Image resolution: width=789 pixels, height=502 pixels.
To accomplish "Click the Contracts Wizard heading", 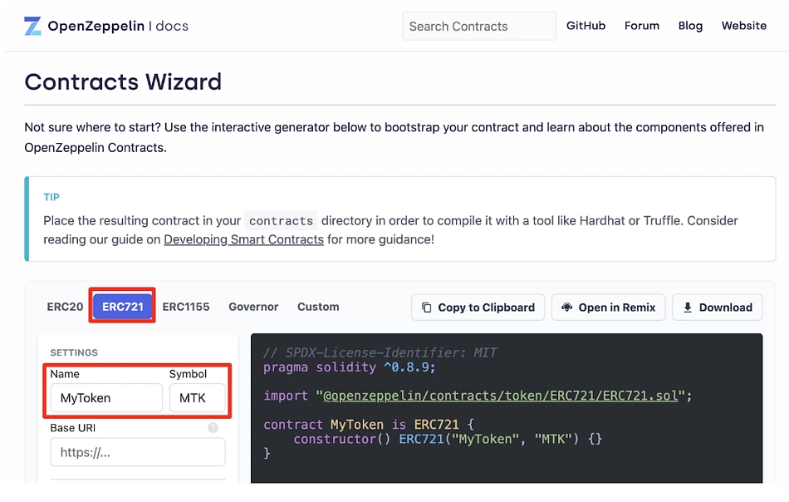I will 123,81.
